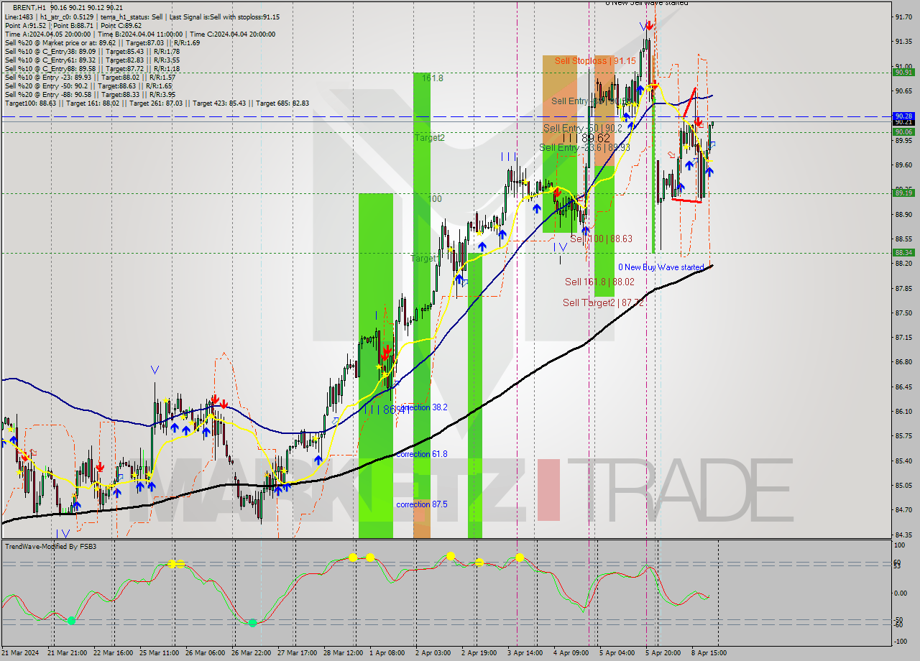Click the green 'Target1' label
This screenshot has width=920, height=661.
point(424,258)
